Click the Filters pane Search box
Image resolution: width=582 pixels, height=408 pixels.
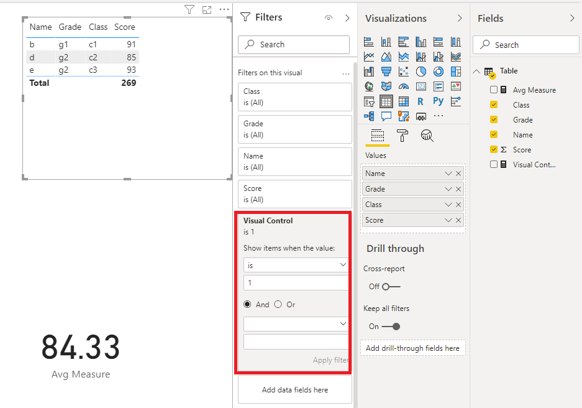294,45
